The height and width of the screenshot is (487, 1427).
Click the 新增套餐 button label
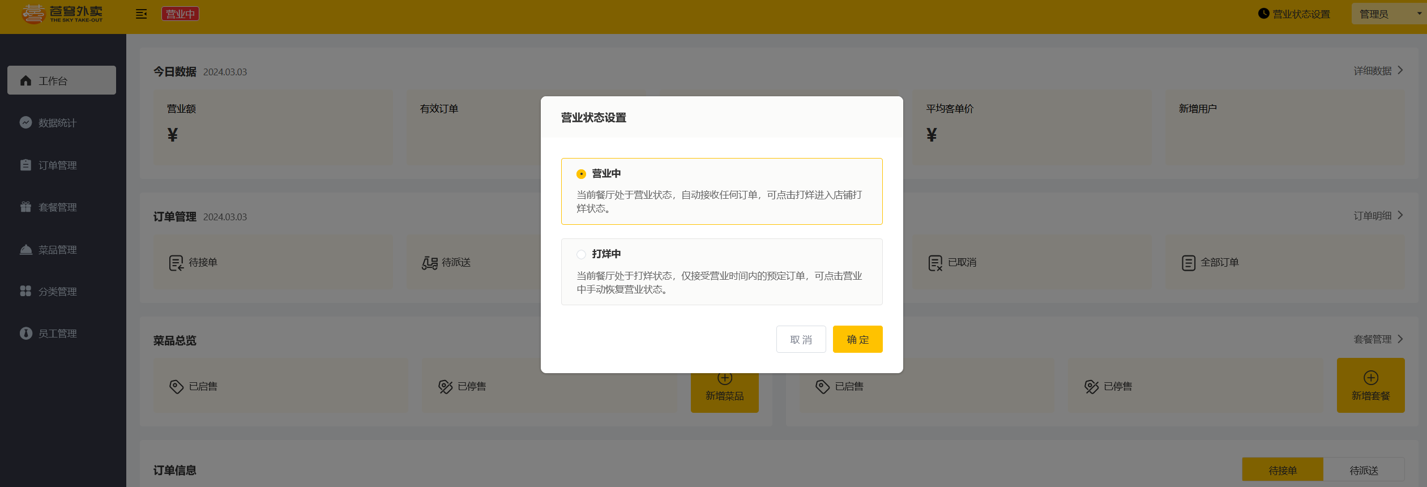[x=1370, y=396]
